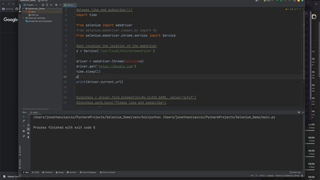Click the wrench settings icon in Run panel

(x=23, y=121)
